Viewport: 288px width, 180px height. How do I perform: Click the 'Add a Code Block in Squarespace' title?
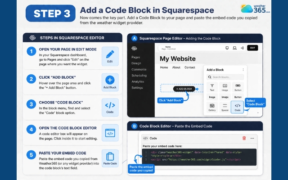coord(147,10)
